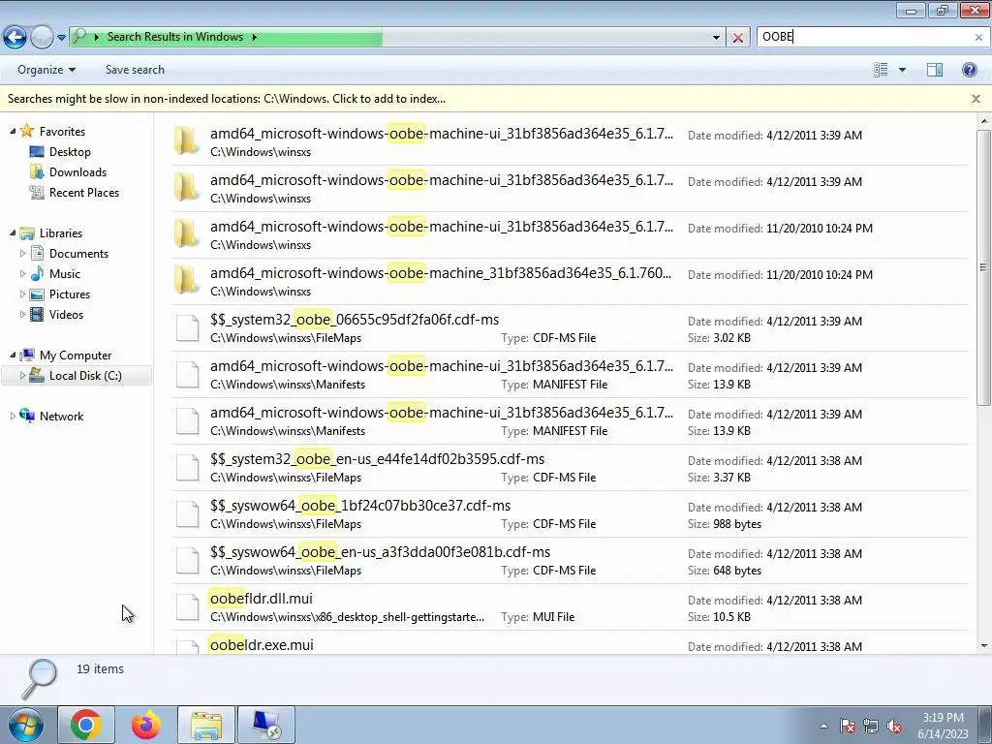
Task: Click the Forward navigation arrow
Action: (x=42, y=38)
